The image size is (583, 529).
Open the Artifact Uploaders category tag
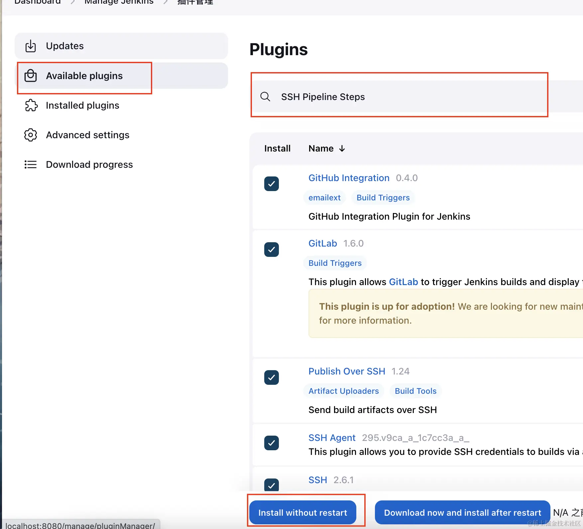(x=343, y=391)
